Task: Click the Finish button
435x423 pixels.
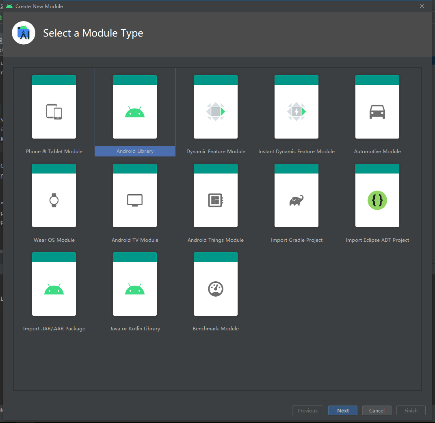Action: click(411, 410)
